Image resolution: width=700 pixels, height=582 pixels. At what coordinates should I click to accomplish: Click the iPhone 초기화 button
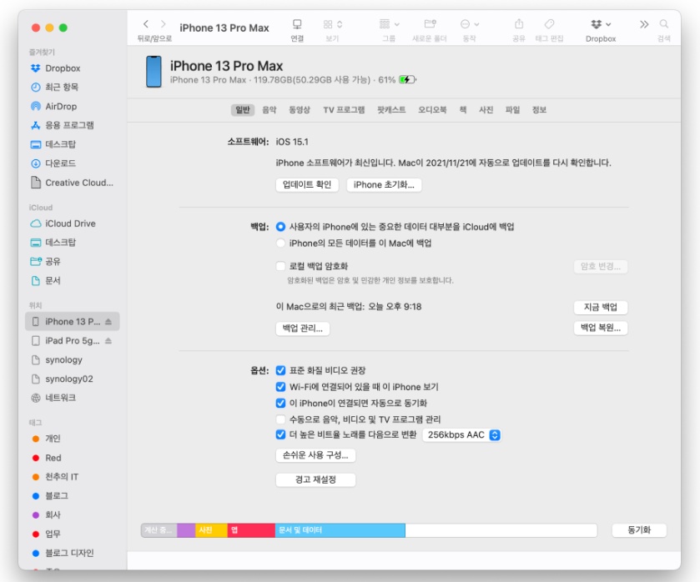384,185
